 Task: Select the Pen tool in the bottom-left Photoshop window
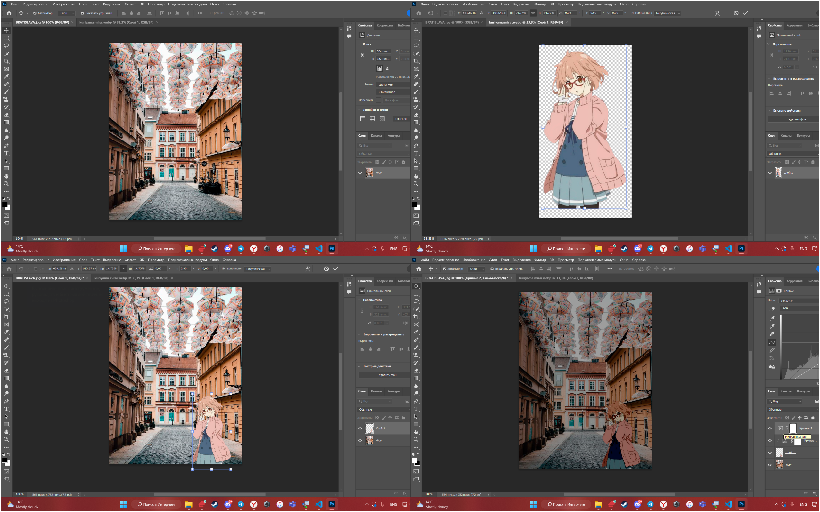click(6, 401)
